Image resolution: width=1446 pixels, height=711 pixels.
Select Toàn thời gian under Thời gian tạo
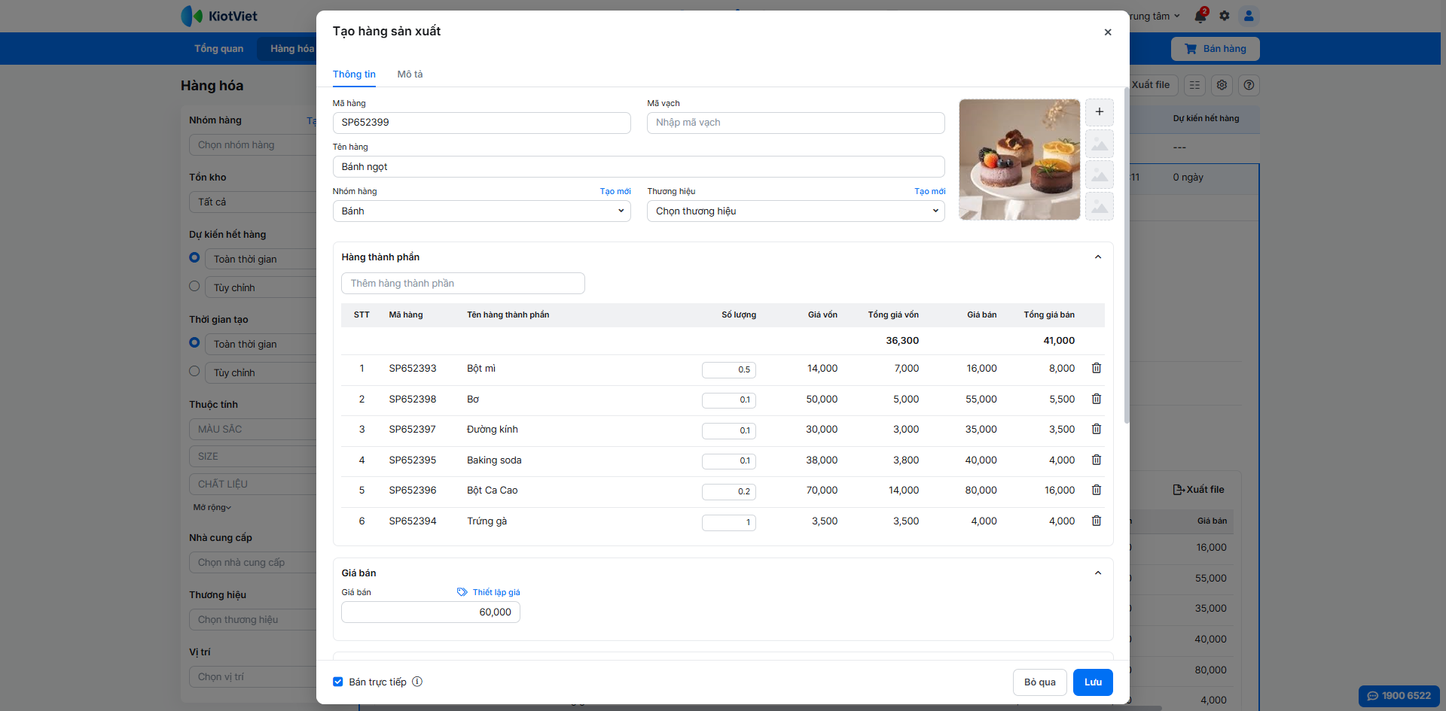[194, 343]
